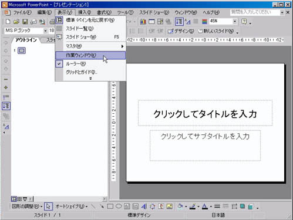Choose スライド ショー(W) F5 menu entry
Screen dimensions: 293x220
(x=90, y=37)
